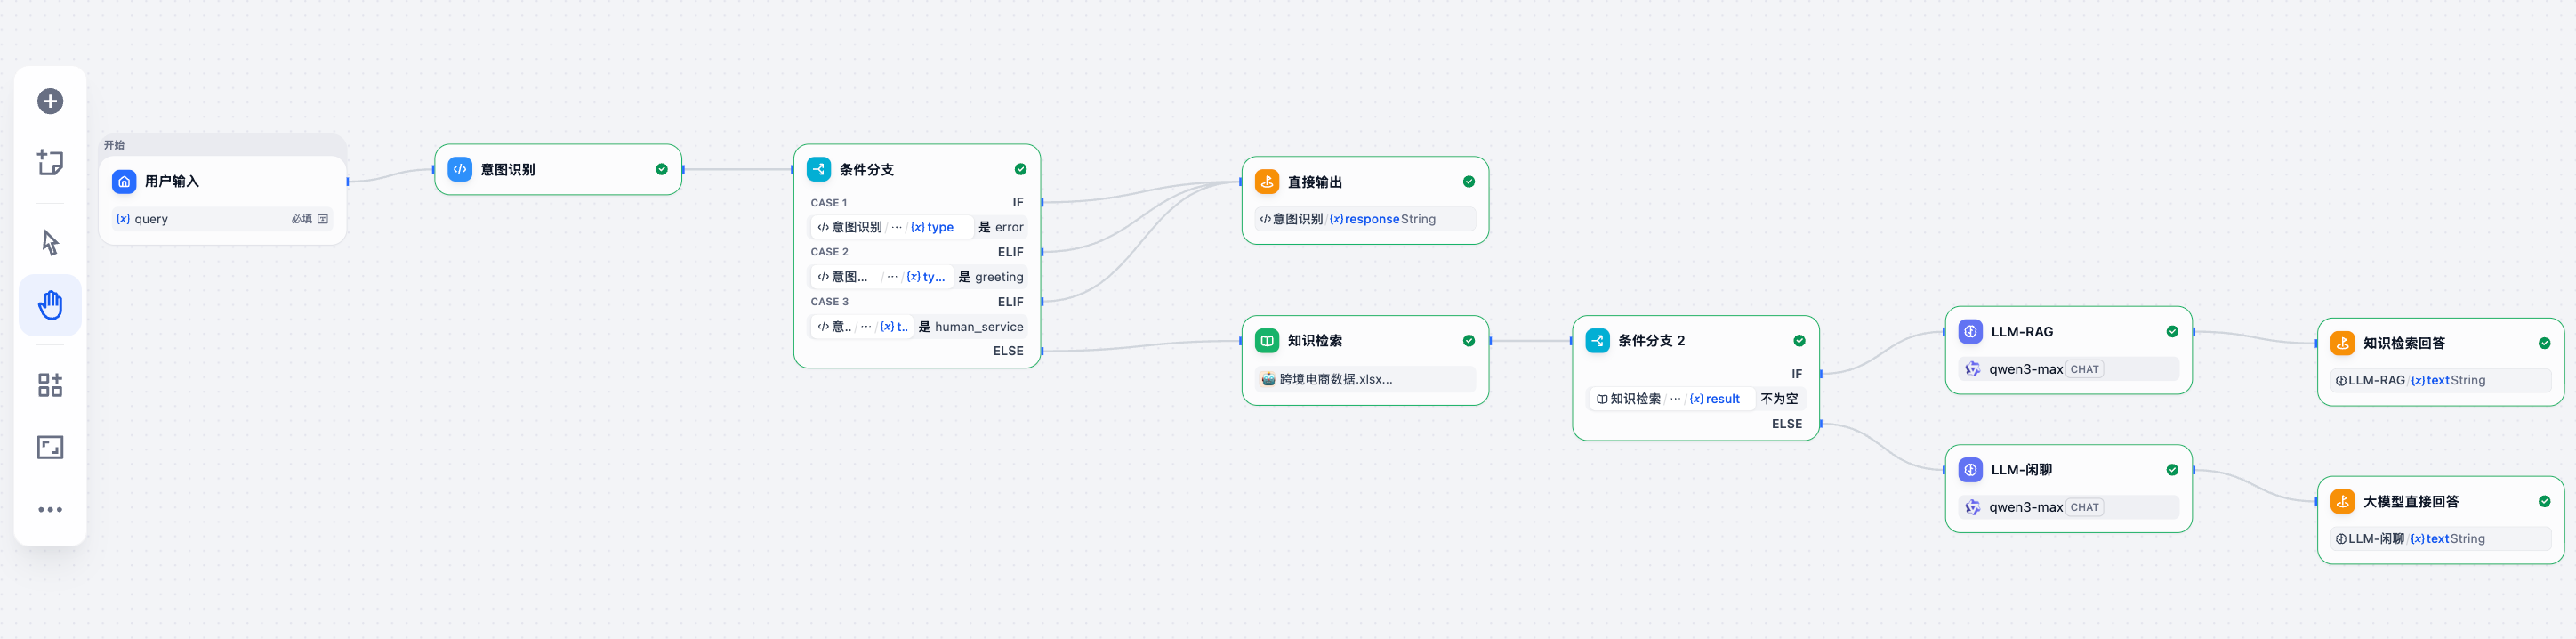Select the hand pan tool
Viewport: 2576px width, 639px height.
pos(50,305)
